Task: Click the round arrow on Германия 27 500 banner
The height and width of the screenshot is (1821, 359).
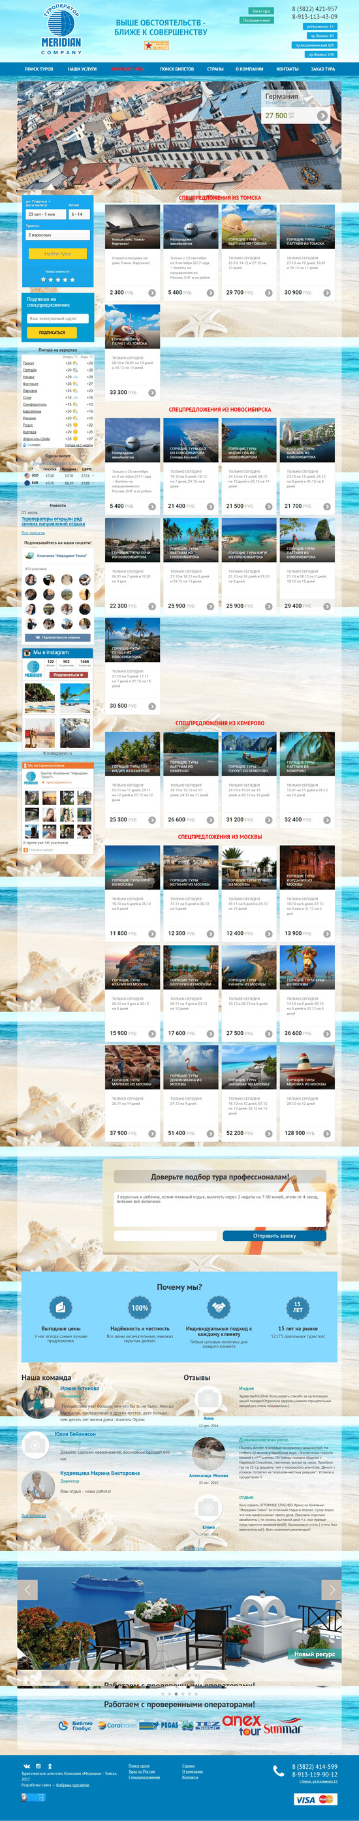Action: coord(322,115)
